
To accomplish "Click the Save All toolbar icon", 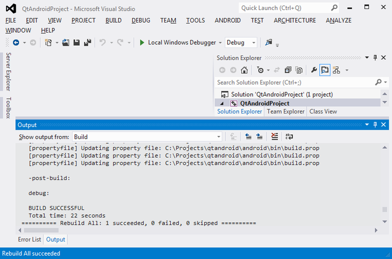I will coord(87,43).
